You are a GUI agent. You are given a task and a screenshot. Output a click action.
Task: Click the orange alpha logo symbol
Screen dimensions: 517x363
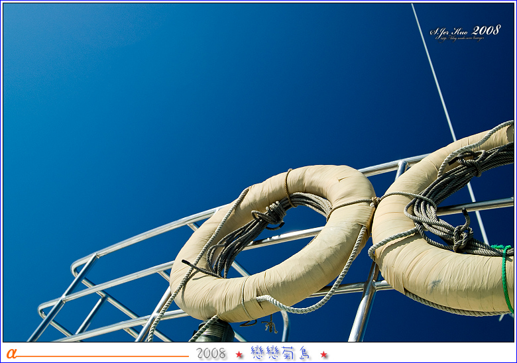click(x=11, y=354)
